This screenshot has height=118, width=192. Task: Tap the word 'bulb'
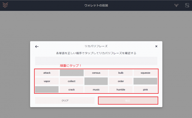point(121,73)
